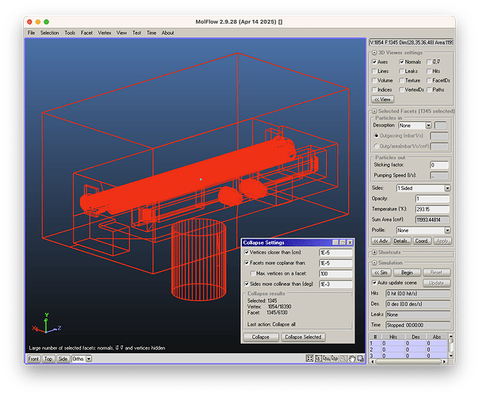The height and width of the screenshot is (396, 479).
Task: Uncheck Facets more coplanar than option
Action: (x=247, y=263)
